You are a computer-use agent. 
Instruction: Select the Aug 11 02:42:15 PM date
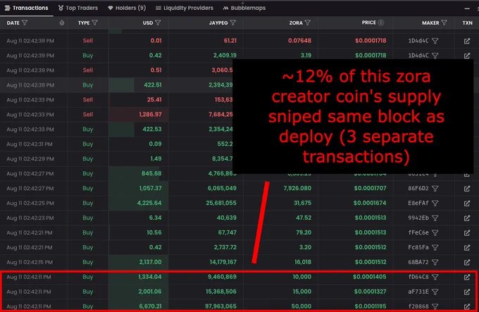30,262
